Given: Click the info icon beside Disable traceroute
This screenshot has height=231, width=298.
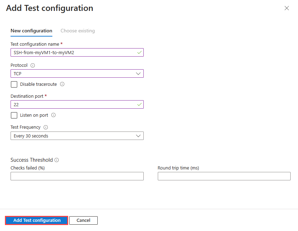Looking at the screenshot, I should pos(62,84).
